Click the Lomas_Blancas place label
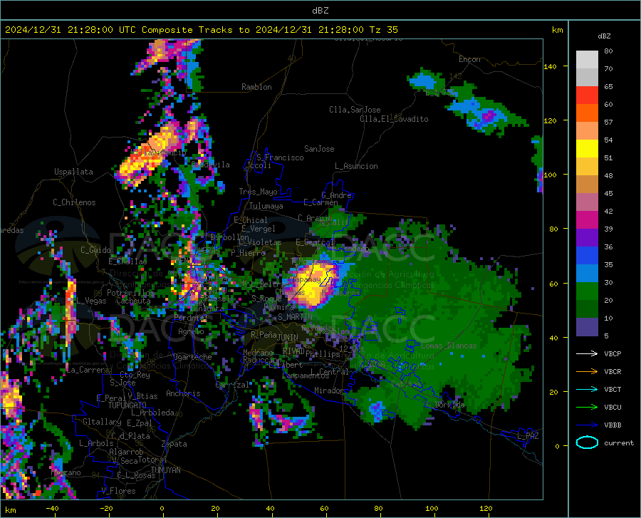The image size is (641, 518). point(449,346)
